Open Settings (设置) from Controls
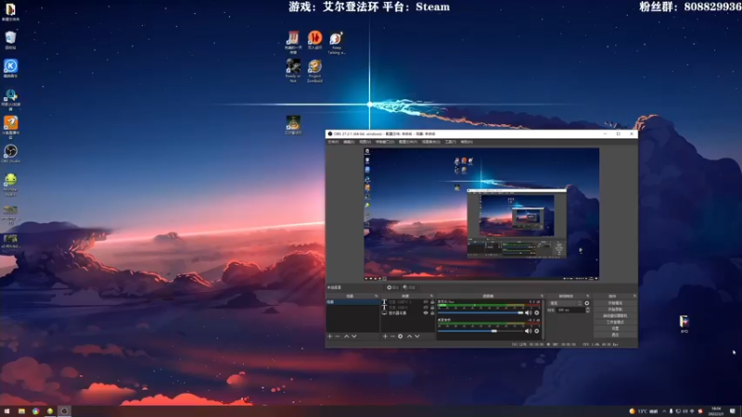This screenshot has width=742, height=417. pyautogui.click(x=615, y=329)
